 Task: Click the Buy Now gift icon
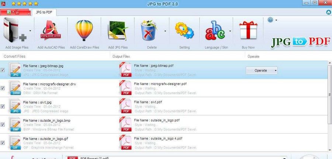click(248, 30)
